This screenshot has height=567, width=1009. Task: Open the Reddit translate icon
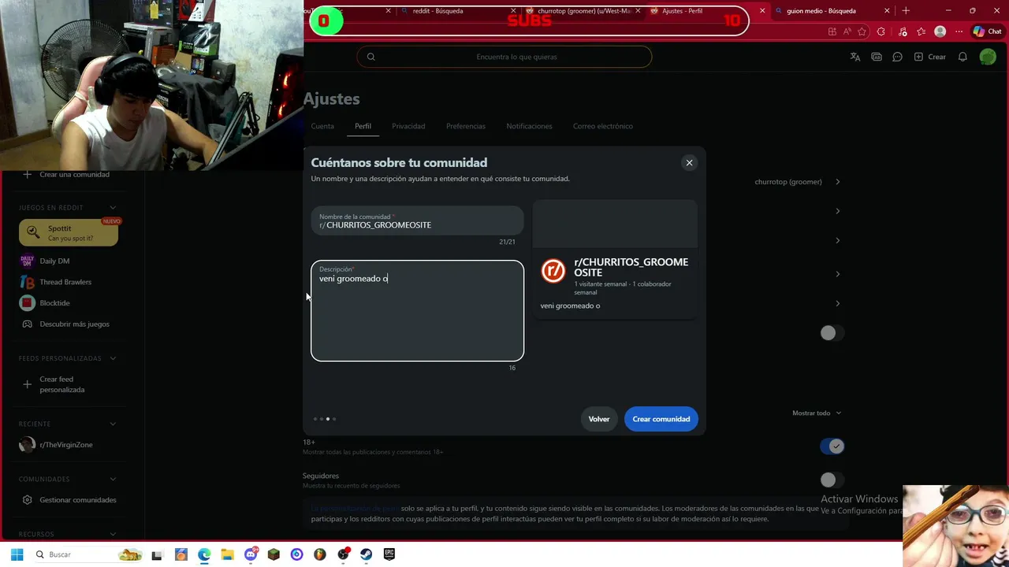click(x=854, y=57)
